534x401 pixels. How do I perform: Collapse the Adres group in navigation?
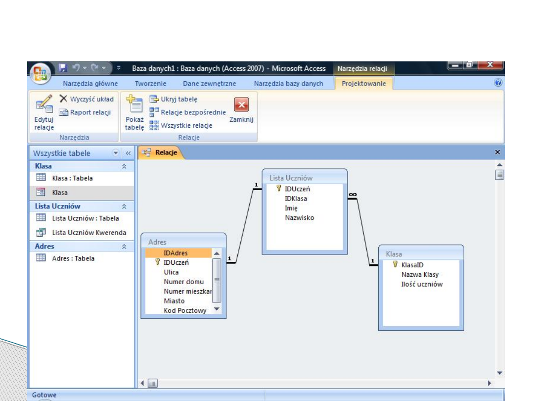[x=124, y=247]
